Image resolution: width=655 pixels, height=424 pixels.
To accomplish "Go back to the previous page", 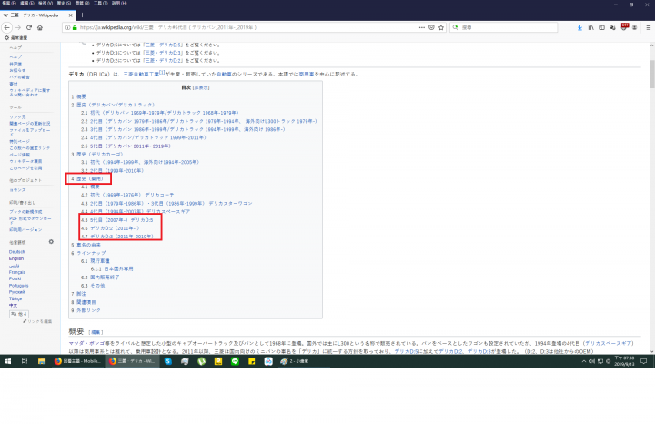I will click(x=7, y=27).
